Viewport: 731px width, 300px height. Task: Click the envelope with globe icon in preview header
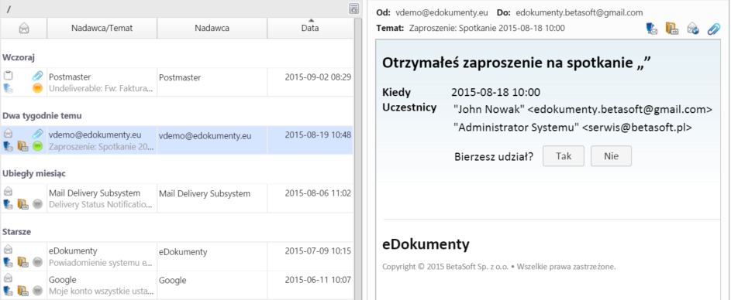click(693, 29)
